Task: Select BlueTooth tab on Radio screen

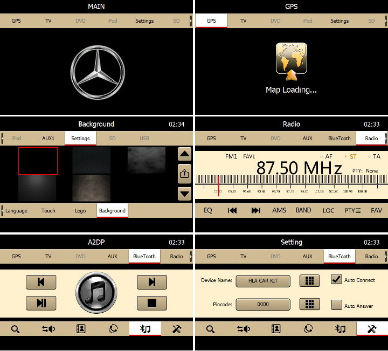Action: coord(339,139)
